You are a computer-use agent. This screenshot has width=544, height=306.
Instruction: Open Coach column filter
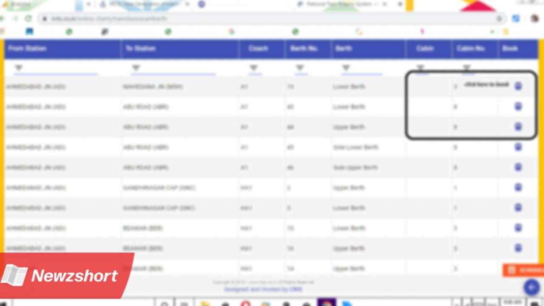point(254,68)
